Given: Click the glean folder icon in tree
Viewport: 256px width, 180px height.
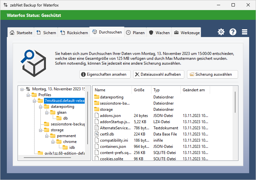Looking at the screenshot, I should [x=53, y=112].
